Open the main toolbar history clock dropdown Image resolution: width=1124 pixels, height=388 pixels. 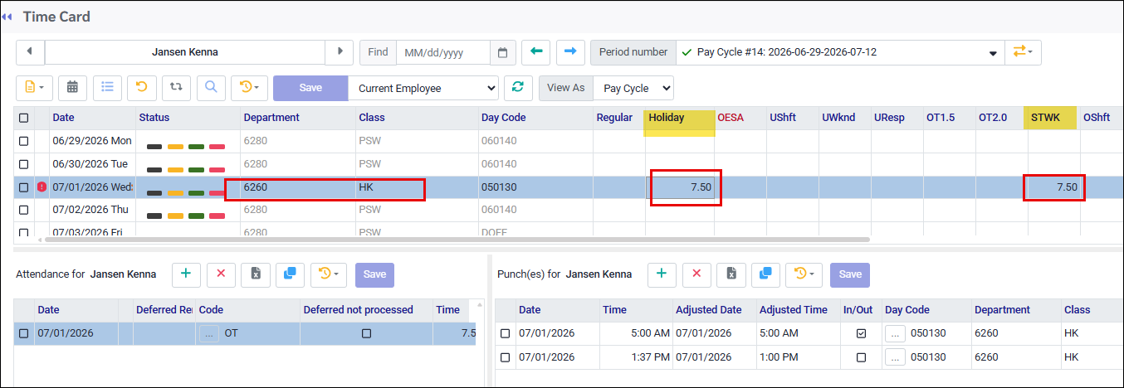coord(249,86)
